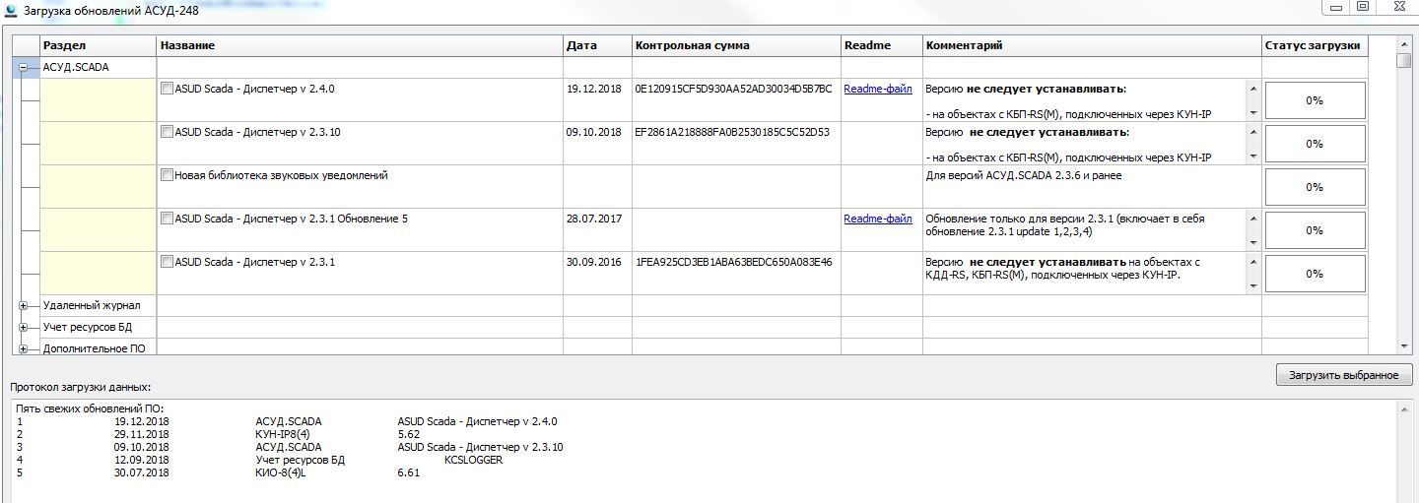Enable Новая библиотека звуковых уведомлений checkbox
Screen dimensions: 1419x503
pyautogui.click(x=167, y=176)
